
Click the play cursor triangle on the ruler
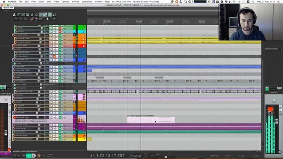pos(127,19)
